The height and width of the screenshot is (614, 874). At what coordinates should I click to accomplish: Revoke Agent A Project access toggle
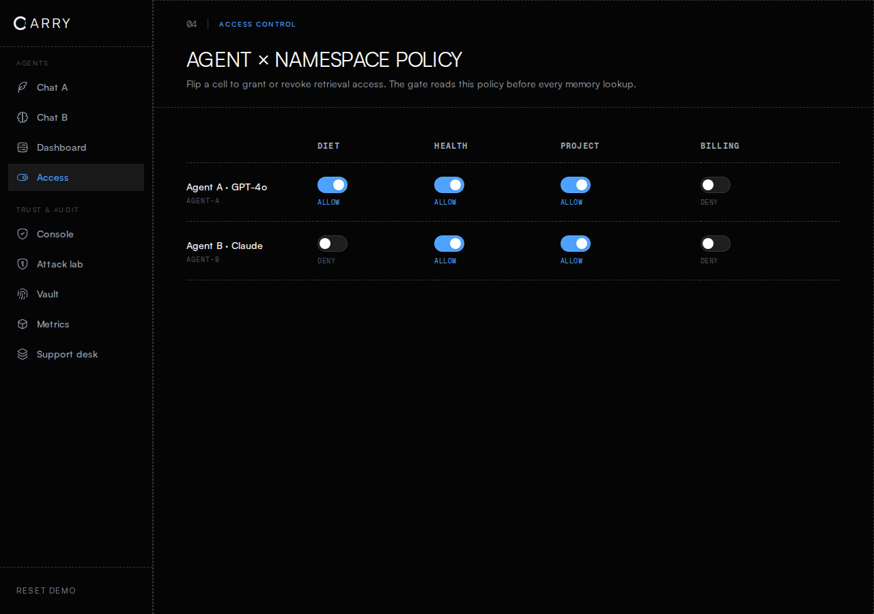coord(576,185)
